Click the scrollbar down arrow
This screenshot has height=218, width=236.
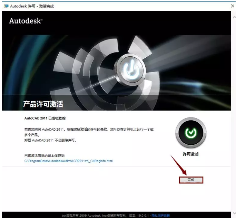[x=234, y=213]
